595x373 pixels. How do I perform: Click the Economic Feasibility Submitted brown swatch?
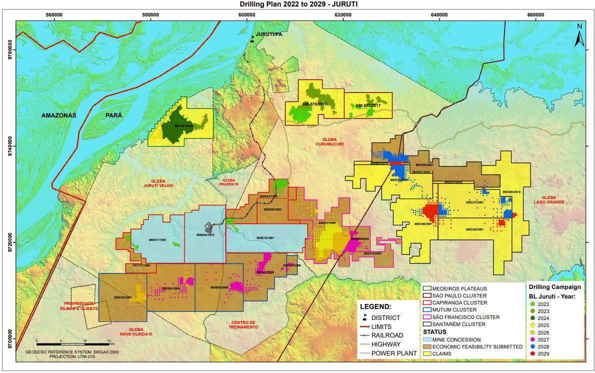click(426, 346)
